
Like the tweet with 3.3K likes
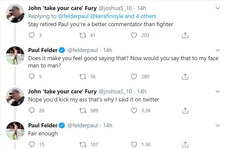[134, 110]
